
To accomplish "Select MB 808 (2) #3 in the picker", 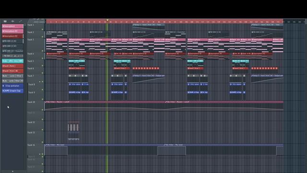I will (12, 46).
